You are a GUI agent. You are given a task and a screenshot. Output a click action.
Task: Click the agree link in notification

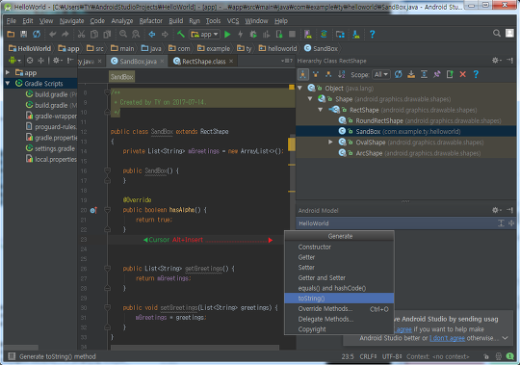coord(403,329)
